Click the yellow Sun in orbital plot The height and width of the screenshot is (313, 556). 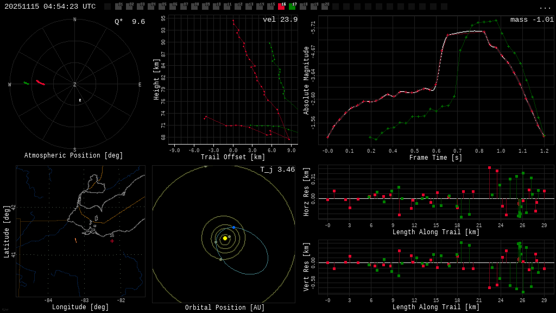[x=225, y=238]
